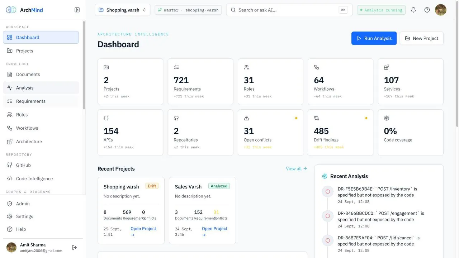Click the Analysis running status badge

point(381,10)
